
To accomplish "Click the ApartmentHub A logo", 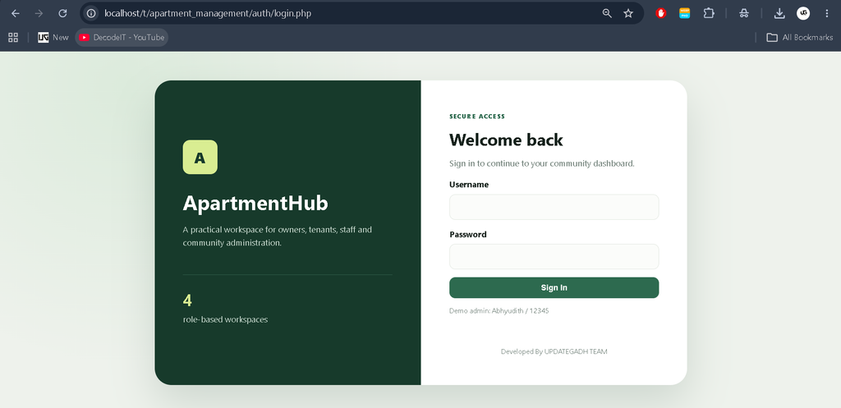I will [200, 157].
